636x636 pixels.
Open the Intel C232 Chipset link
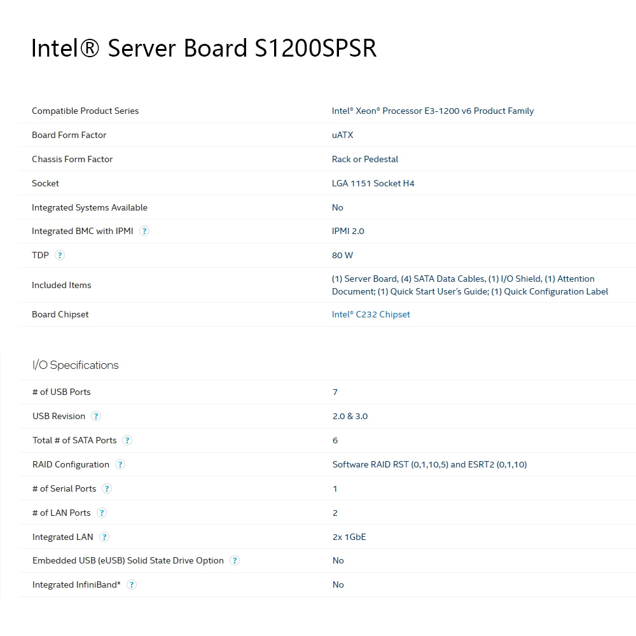371,314
